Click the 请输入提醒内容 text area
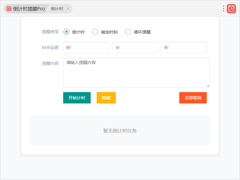The image size is (240, 180). click(136, 73)
